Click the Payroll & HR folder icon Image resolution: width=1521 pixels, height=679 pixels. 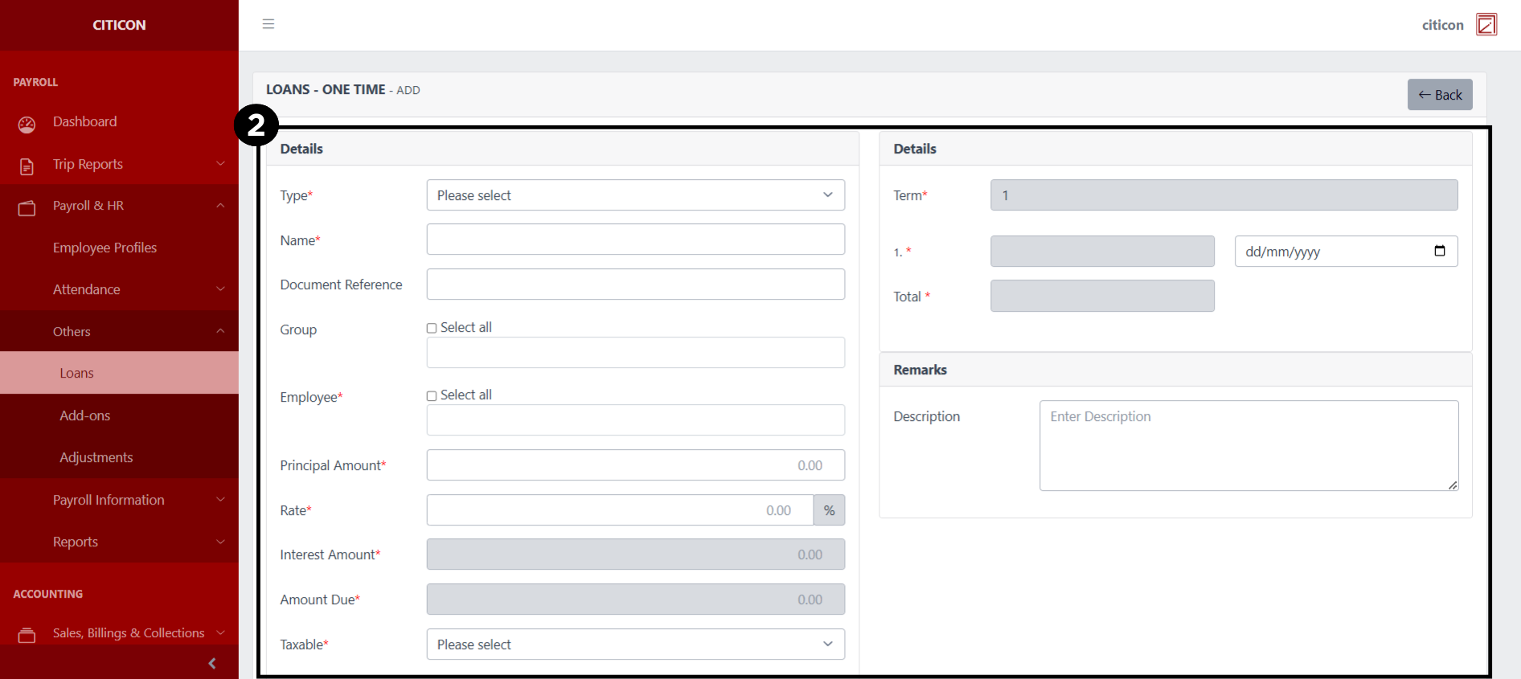[x=27, y=208]
